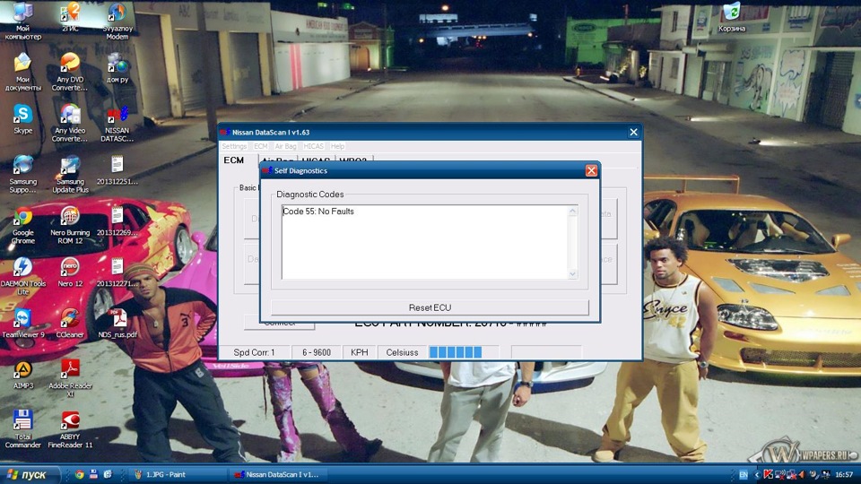Select the 201312269 text file icon
This screenshot has width=861, height=484.
117,221
